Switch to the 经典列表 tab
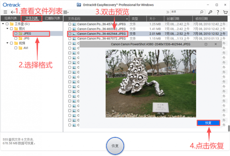 pyautogui.click(x=10, y=18)
